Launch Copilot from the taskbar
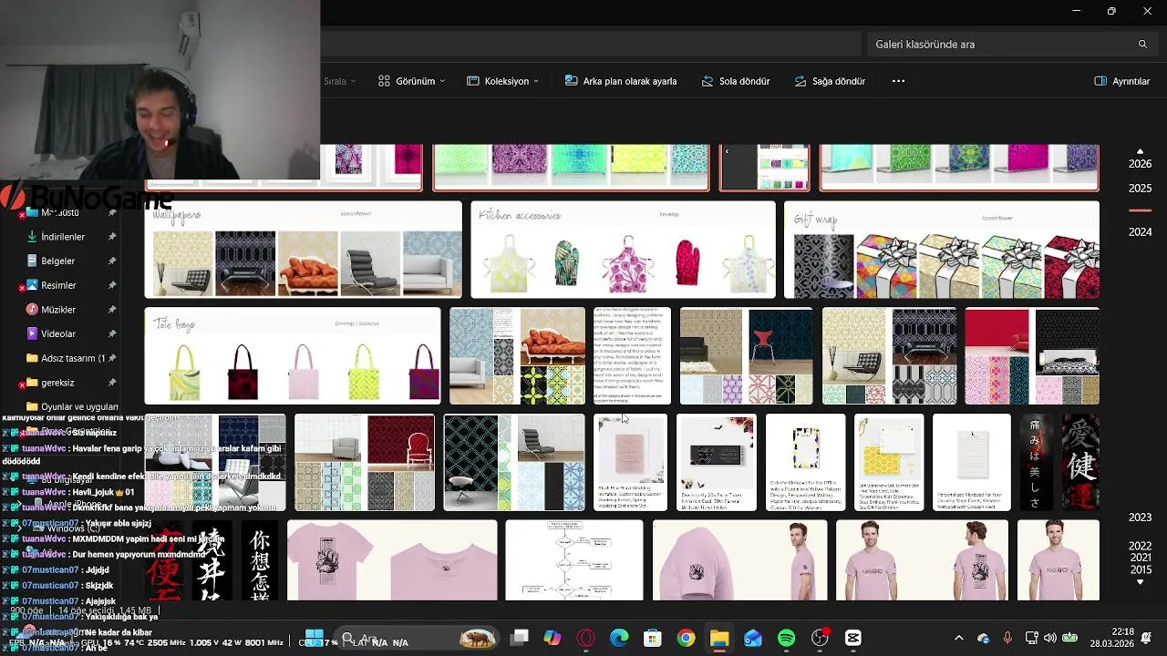The height and width of the screenshot is (656, 1167). coord(553,638)
